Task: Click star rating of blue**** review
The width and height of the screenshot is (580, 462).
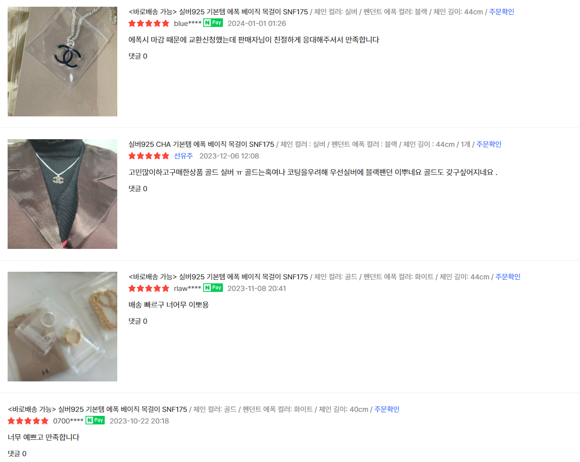Action: tap(149, 23)
